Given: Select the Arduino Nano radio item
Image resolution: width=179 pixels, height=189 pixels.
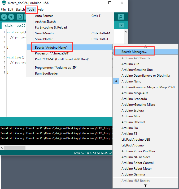Looking at the screenshot, I should (146, 81).
